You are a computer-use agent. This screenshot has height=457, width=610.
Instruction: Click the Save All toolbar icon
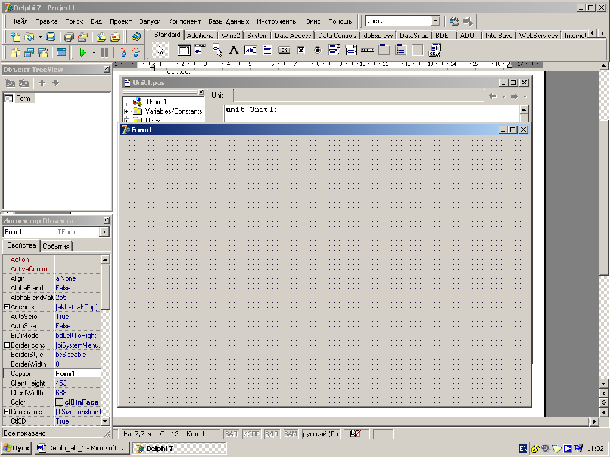pyautogui.click(x=69, y=36)
